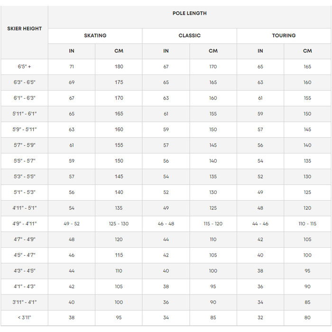Click the SKATING column group header
332x332 pixels.
click(x=95, y=36)
